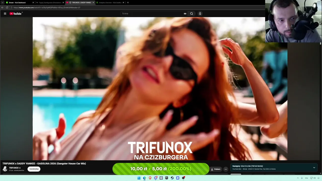322x181 pixels.
Task: Open the three-dot more actions menu
Action: [226, 169]
